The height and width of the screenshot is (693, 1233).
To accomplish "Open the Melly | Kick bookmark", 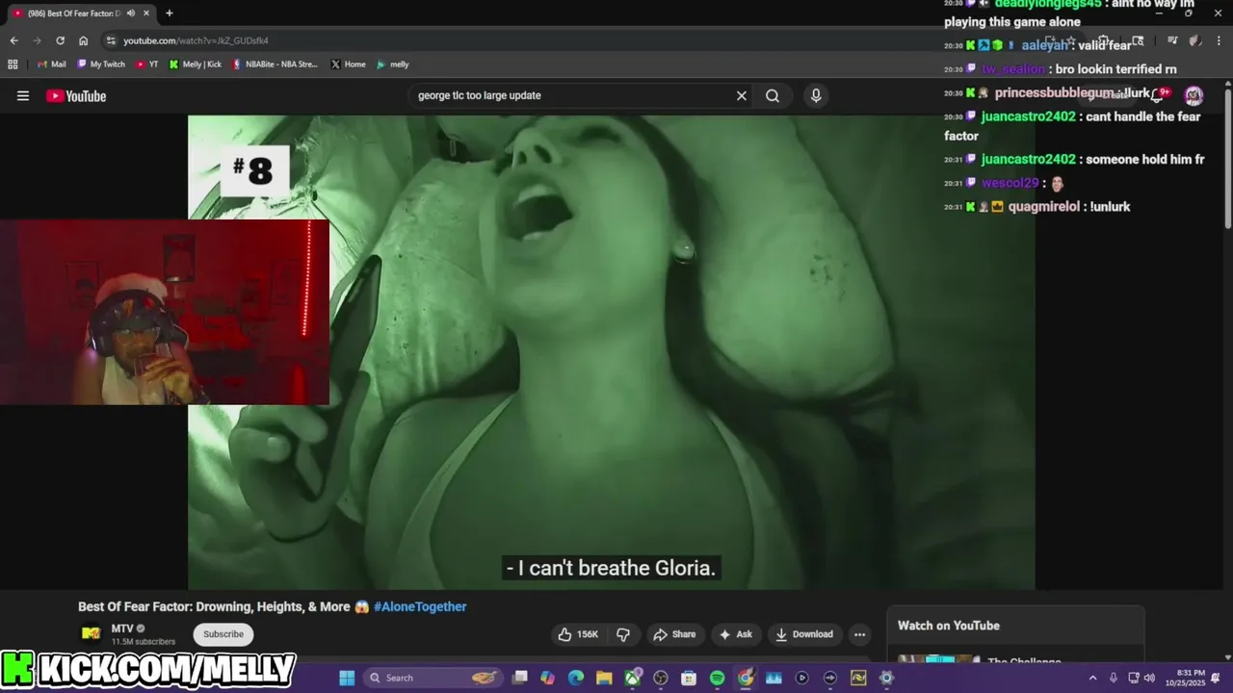I will point(196,64).
